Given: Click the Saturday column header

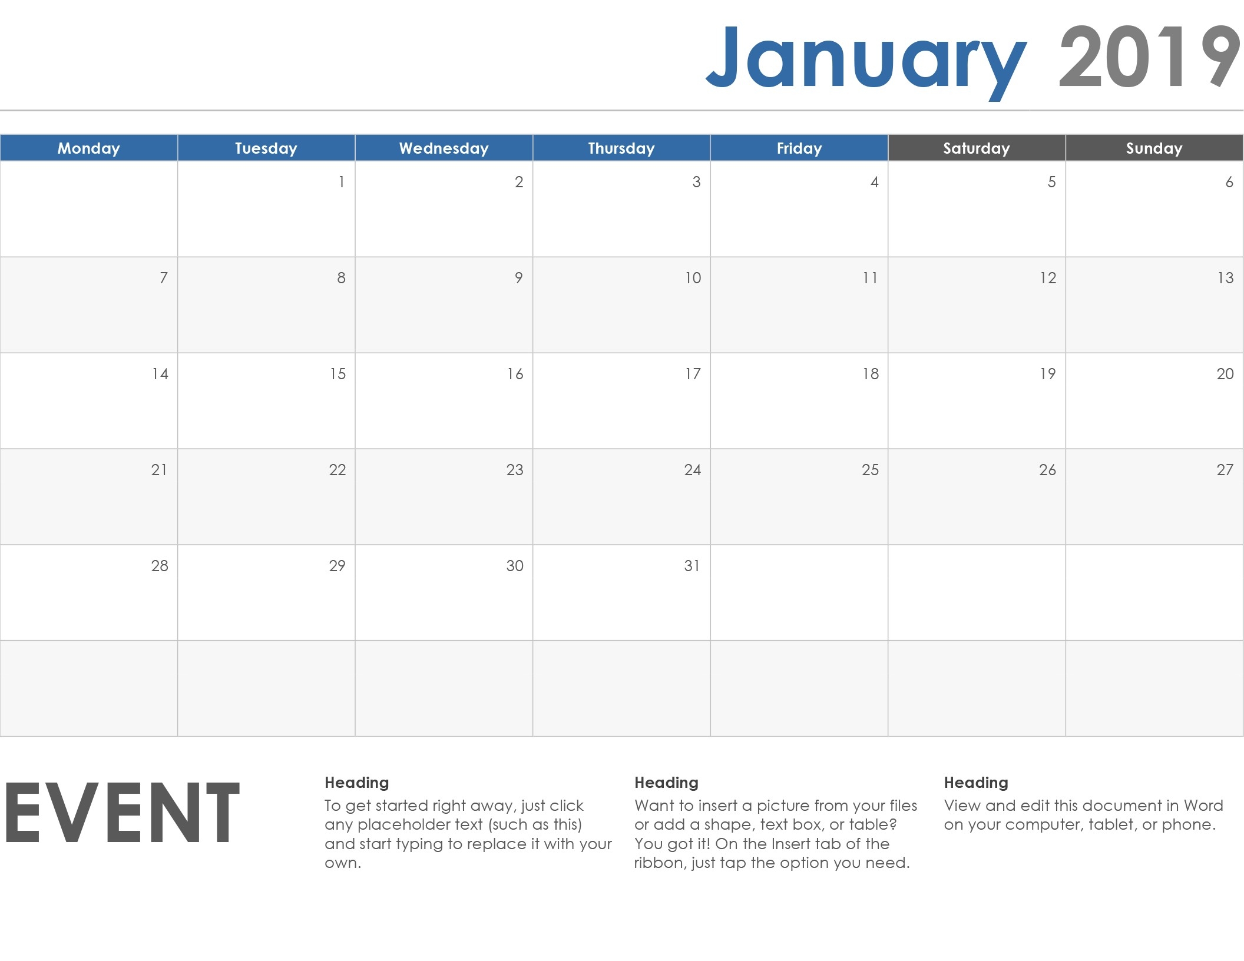Looking at the screenshot, I should pos(974,148).
